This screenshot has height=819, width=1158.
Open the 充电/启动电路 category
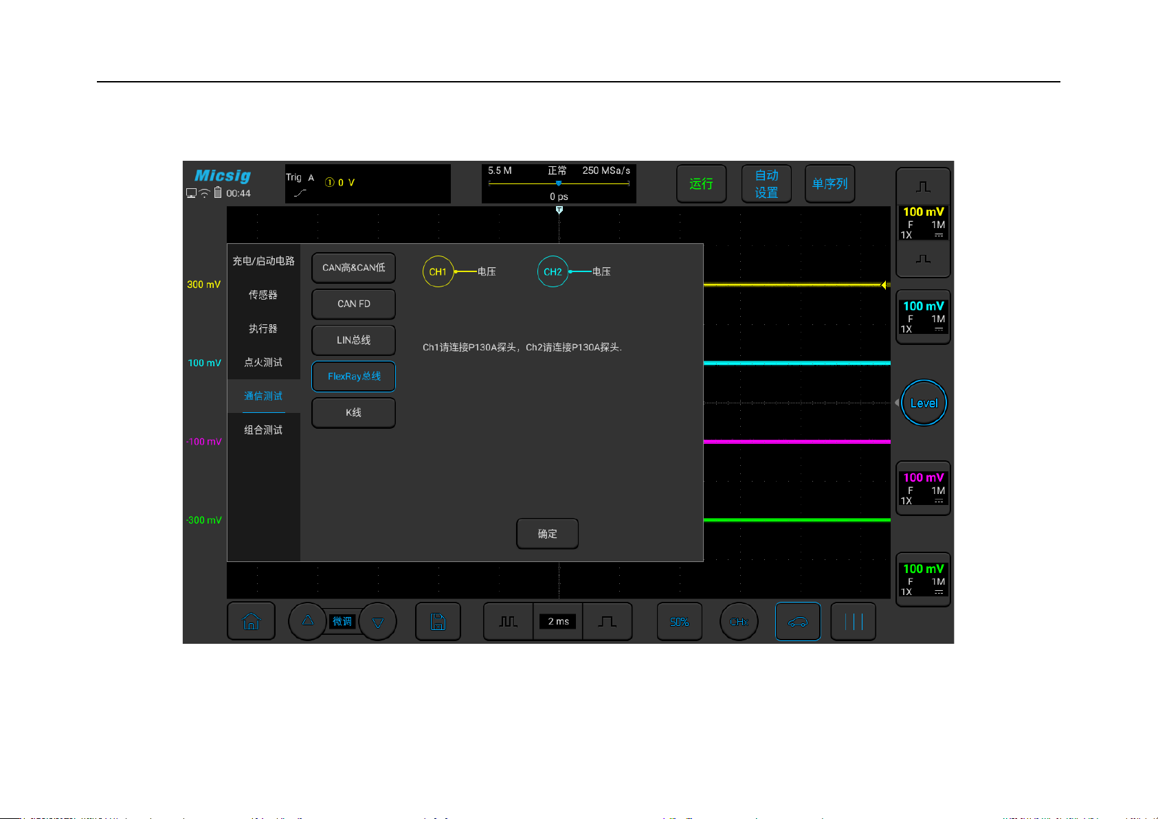pyautogui.click(x=263, y=260)
